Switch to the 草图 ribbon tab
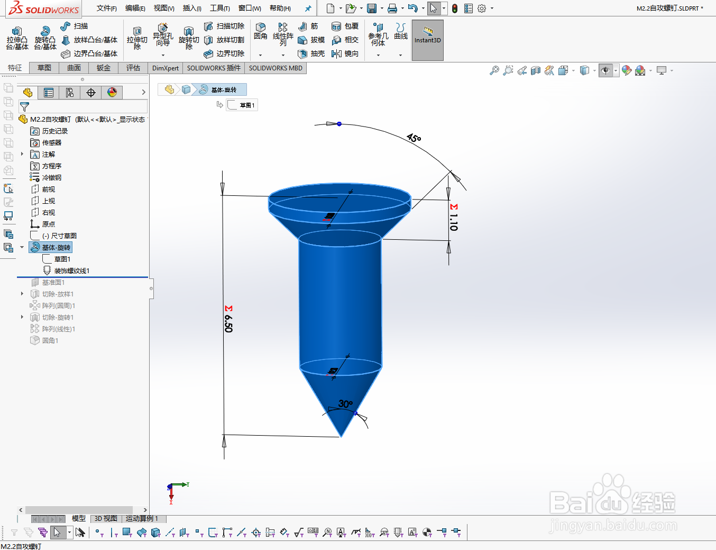The image size is (716, 550). tap(44, 68)
